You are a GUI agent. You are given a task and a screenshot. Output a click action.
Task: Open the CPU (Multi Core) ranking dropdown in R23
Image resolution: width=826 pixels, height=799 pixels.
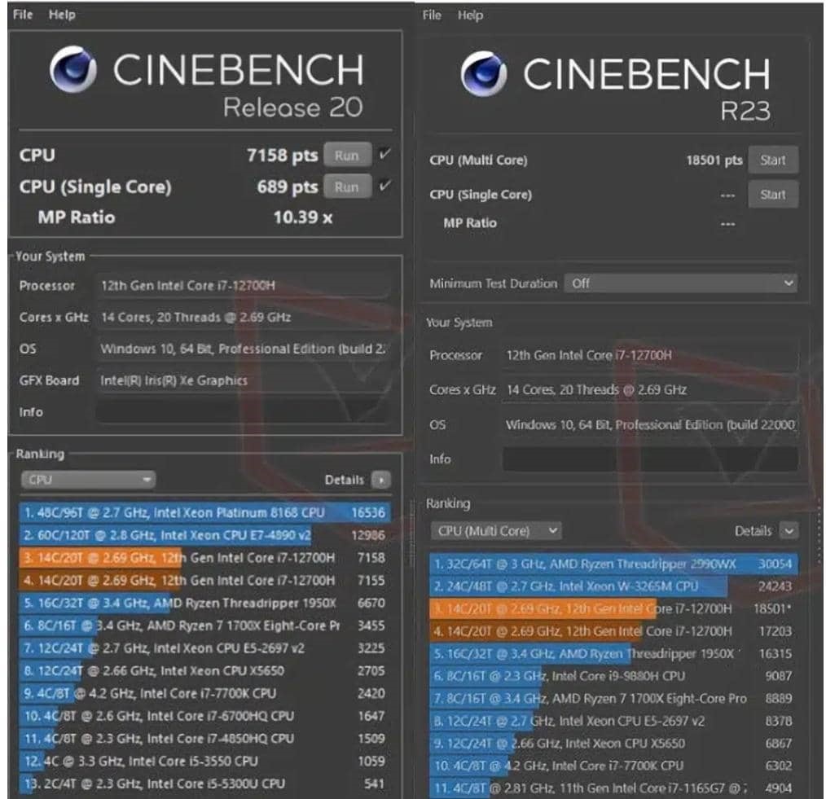coord(496,530)
